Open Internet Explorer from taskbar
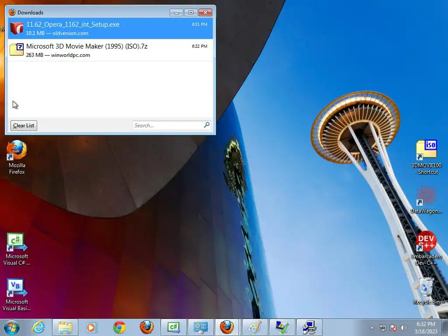 pyautogui.click(x=38, y=327)
